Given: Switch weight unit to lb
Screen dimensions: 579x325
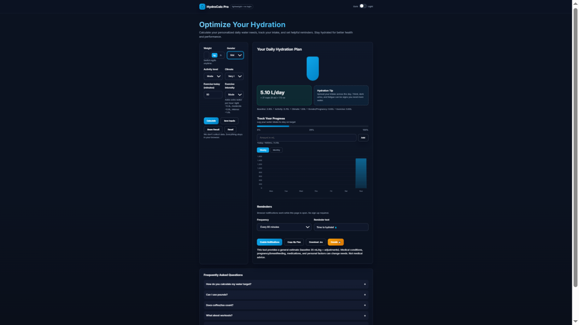Looking at the screenshot, I should (x=221, y=55).
